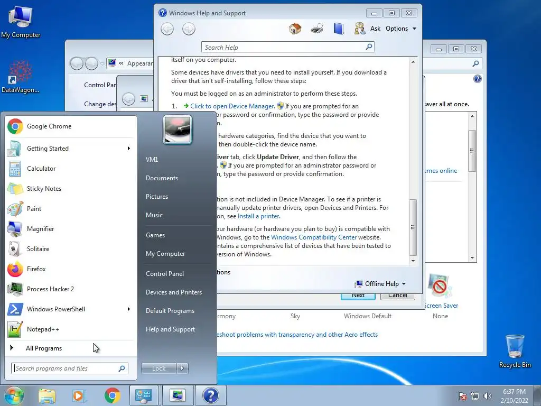The image size is (541, 406).
Task: Go to Help home page icon
Action: pyautogui.click(x=295, y=29)
